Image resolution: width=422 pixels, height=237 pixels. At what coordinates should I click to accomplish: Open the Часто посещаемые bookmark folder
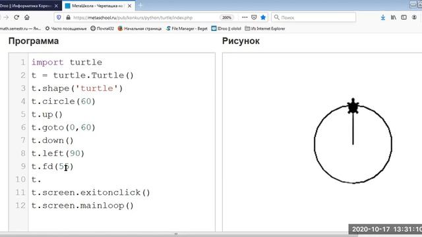[x=66, y=28]
